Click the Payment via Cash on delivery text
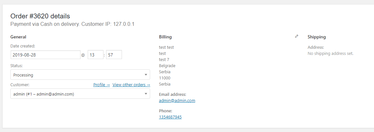Image resolution: width=374 pixels, height=132 pixels. pyautogui.click(x=45, y=24)
